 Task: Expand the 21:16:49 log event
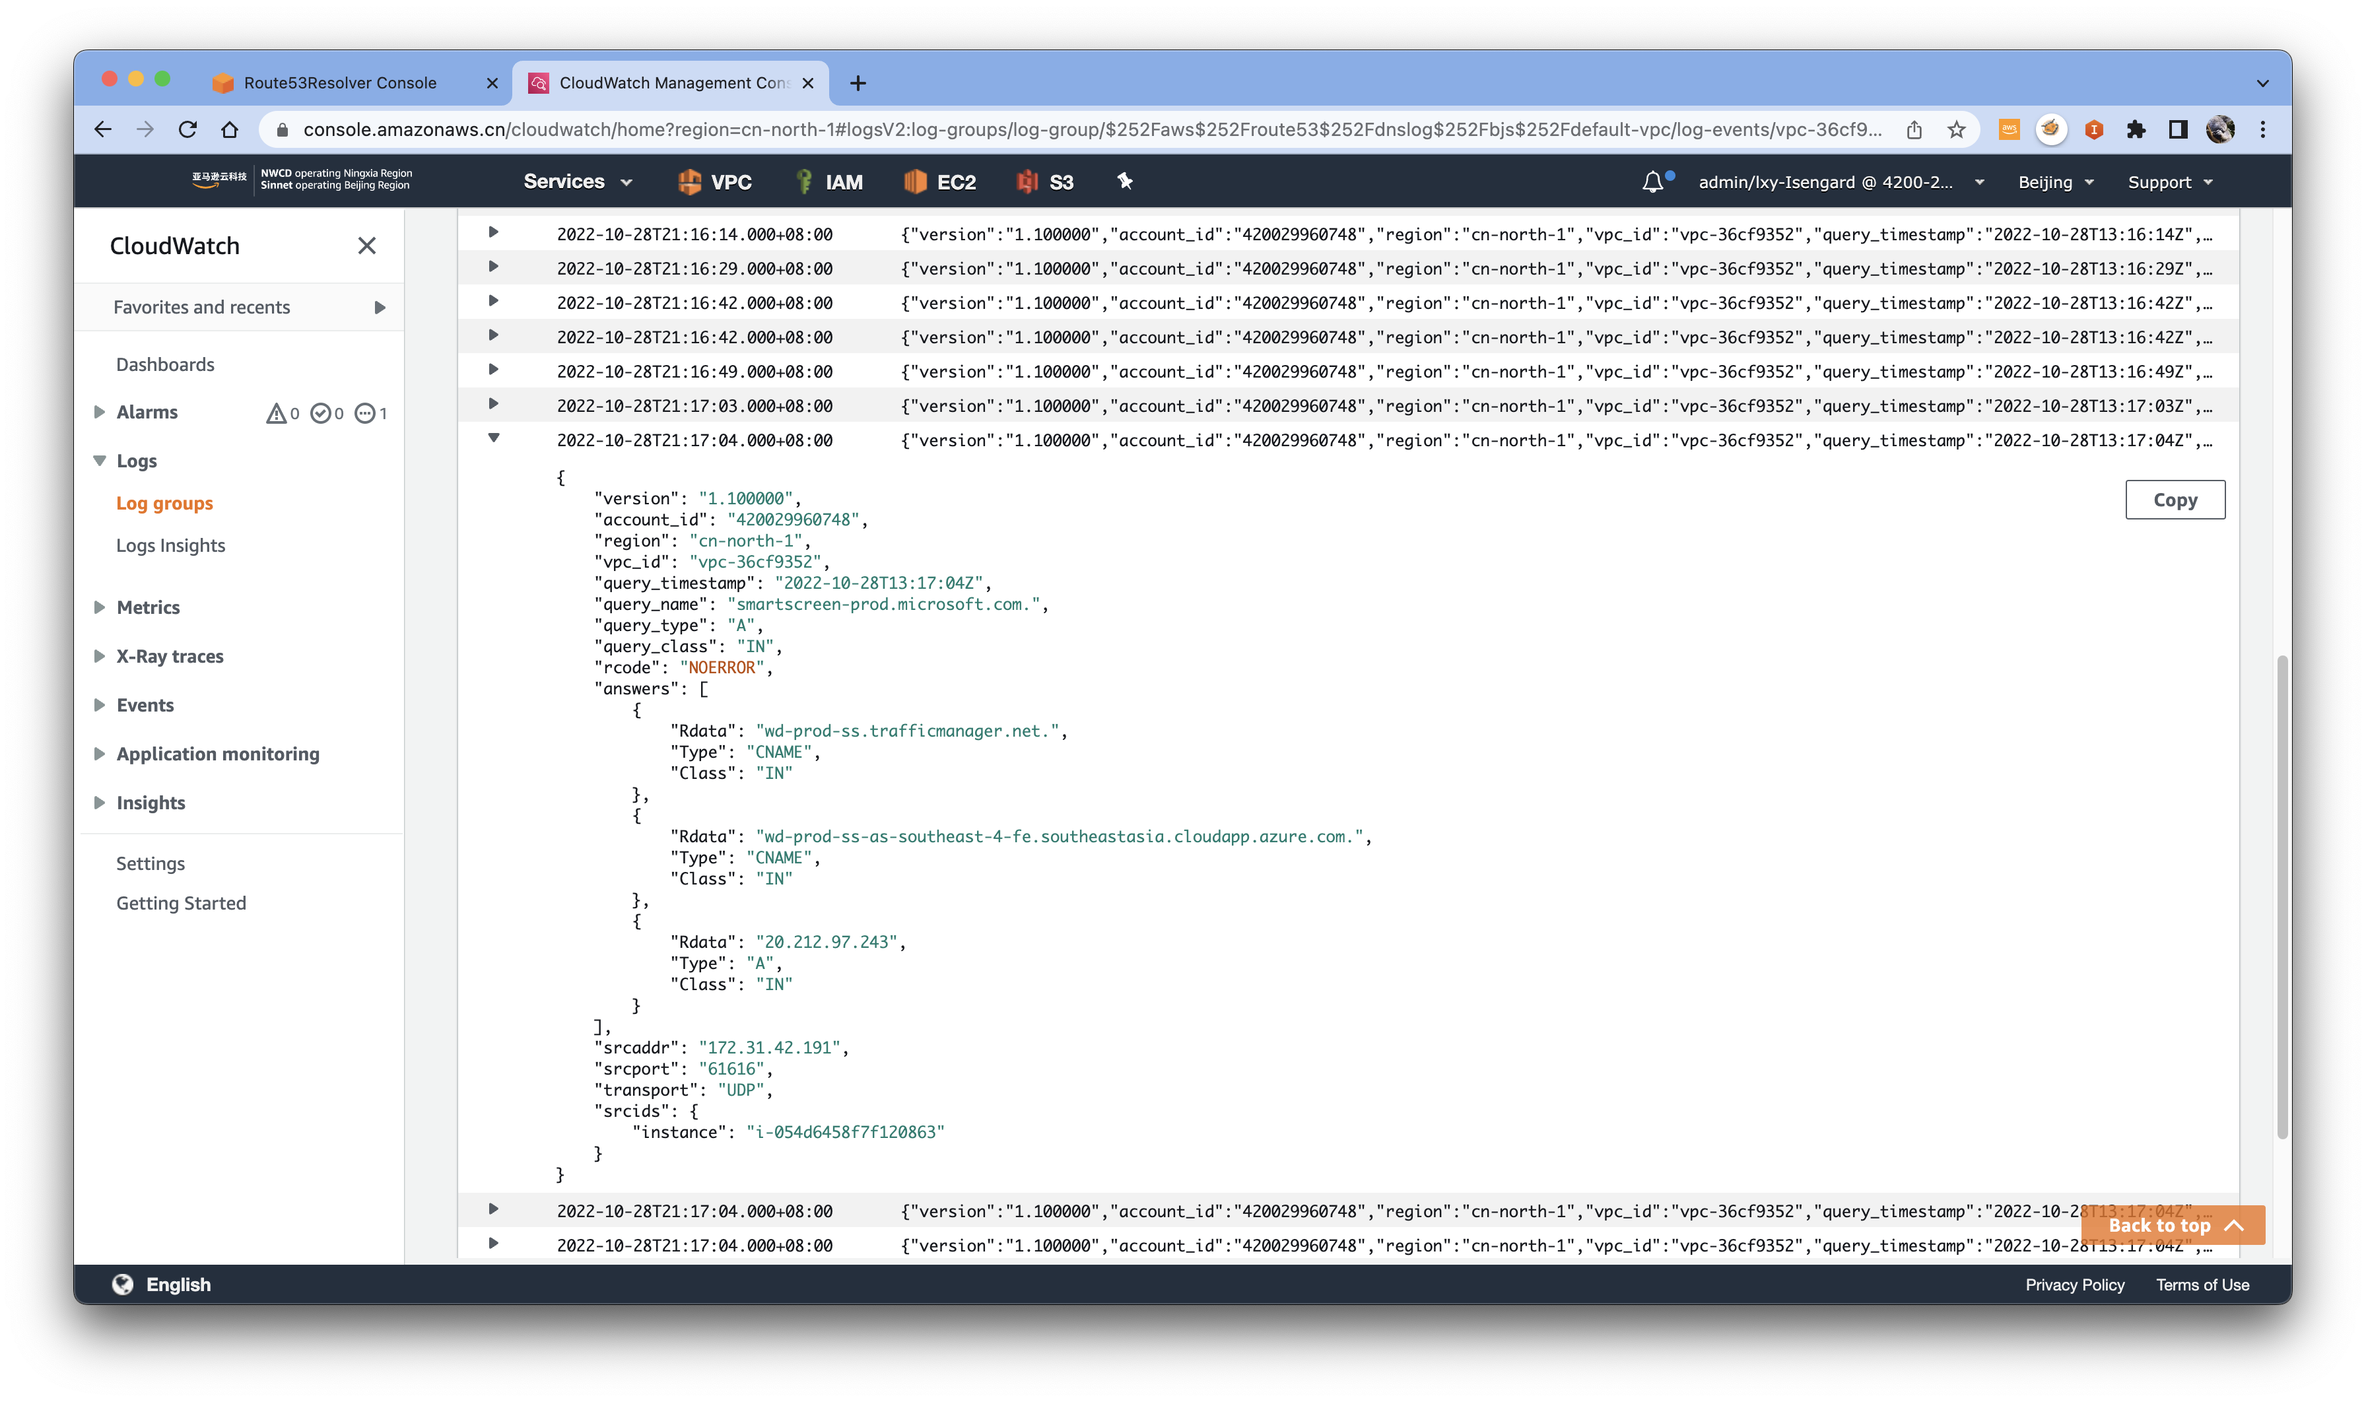point(493,370)
